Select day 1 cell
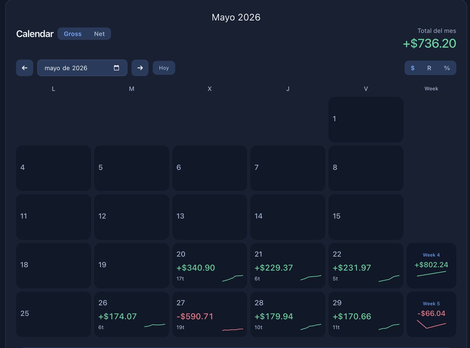The image size is (470, 348). point(366,120)
